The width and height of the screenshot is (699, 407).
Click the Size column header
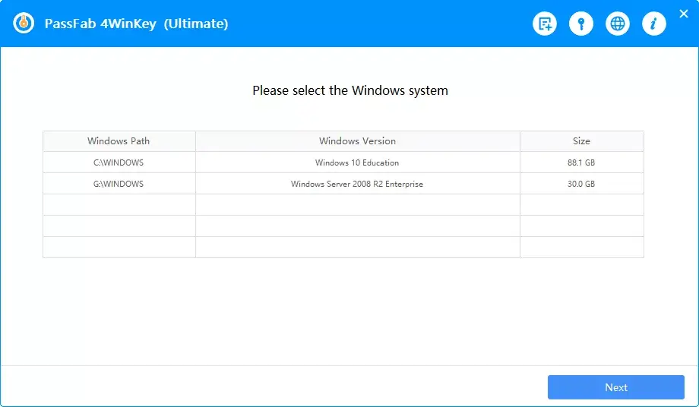(581, 141)
